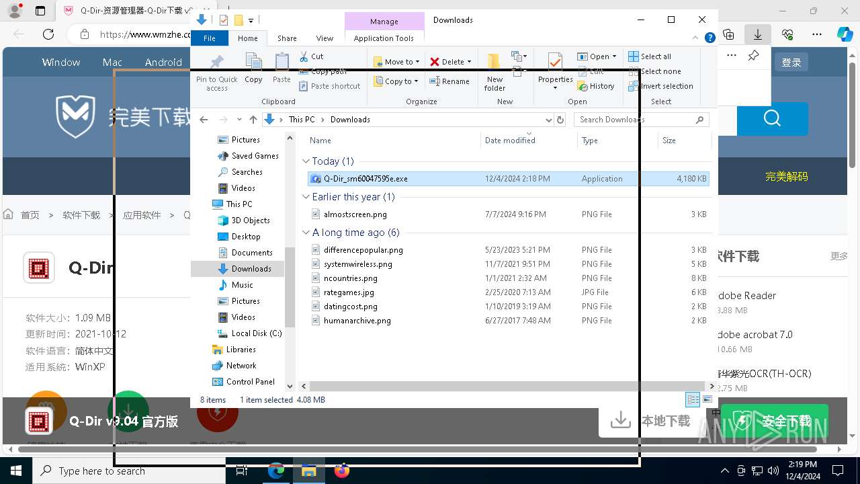The width and height of the screenshot is (860, 484).
Task: Click the Explorer help question icon
Action: 709,38
